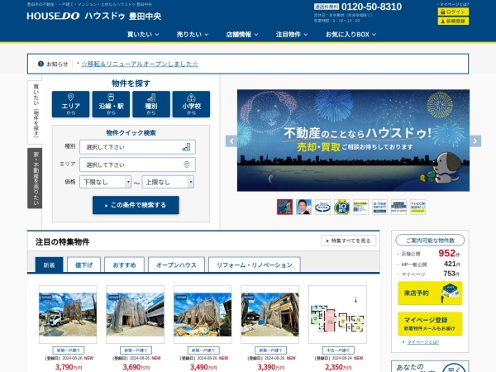Switch to the 新着 tab
496x372 pixels.
point(49,265)
